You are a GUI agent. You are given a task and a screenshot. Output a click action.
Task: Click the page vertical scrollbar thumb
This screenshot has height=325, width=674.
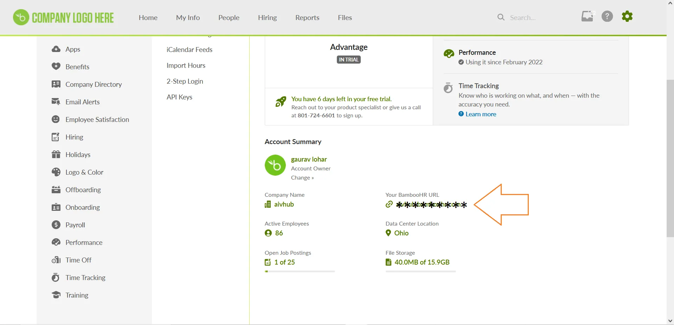click(670, 158)
